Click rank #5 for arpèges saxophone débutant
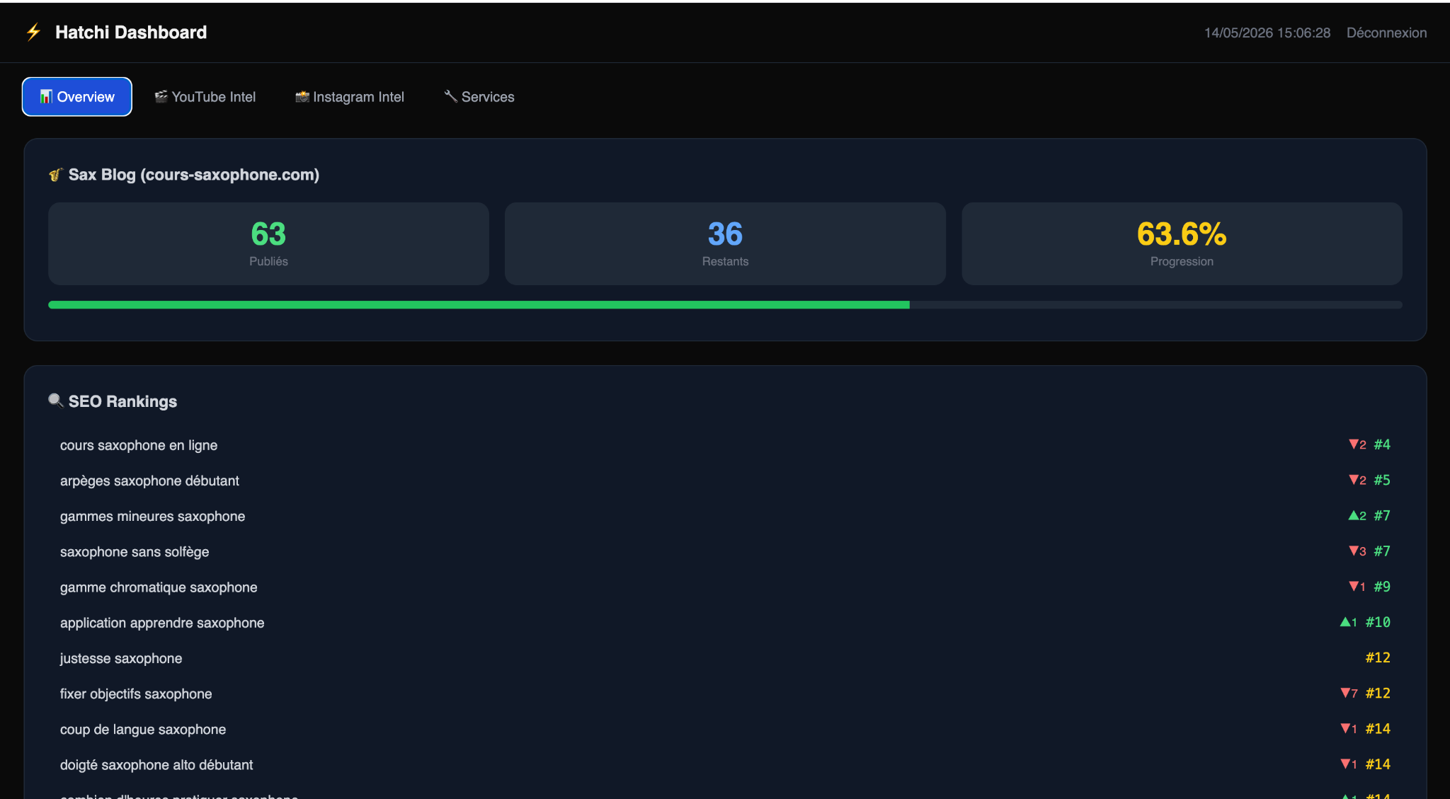Image resolution: width=1450 pixels, height=799 pixels. tap(1382, 480)
